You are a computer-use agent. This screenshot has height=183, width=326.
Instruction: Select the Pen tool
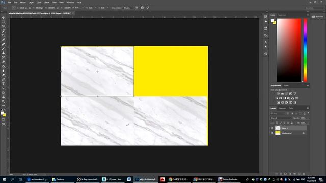click(x=3, y=79)
